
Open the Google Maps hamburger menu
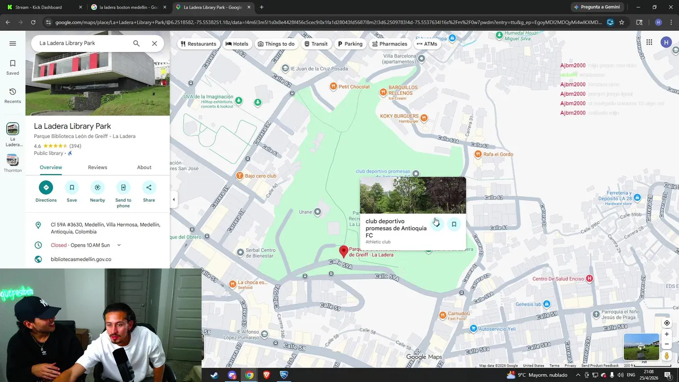pos(13,44)
